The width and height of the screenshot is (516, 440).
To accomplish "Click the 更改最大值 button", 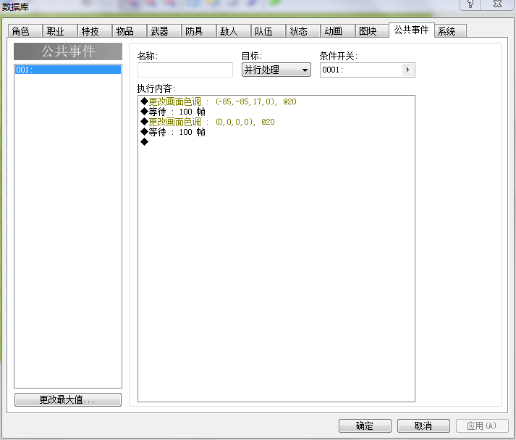I will click(68, 400).
